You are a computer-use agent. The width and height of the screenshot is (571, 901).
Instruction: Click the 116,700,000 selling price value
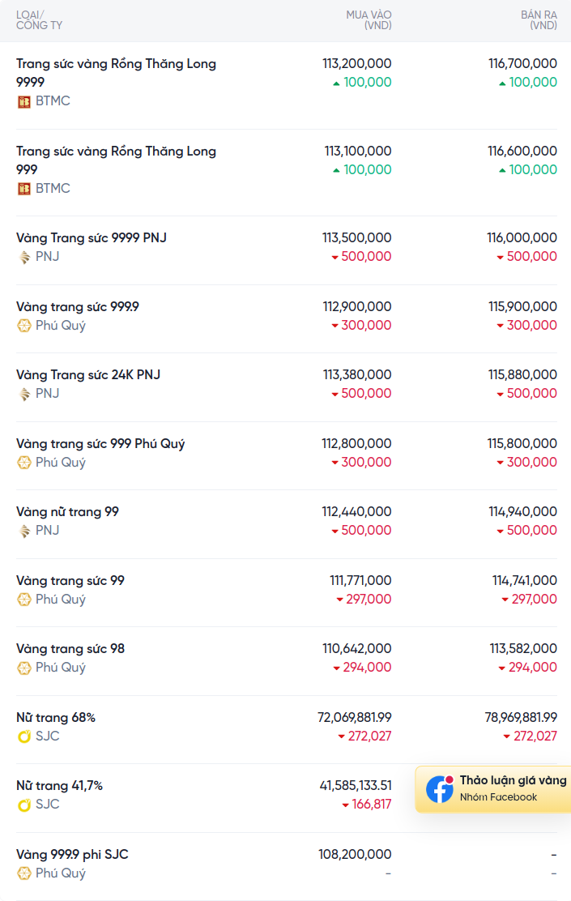point(522,64)
